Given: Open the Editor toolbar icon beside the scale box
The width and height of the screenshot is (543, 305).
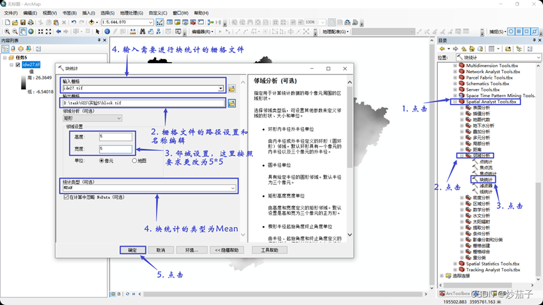Looking at the screenshot, I should point(160,23).
